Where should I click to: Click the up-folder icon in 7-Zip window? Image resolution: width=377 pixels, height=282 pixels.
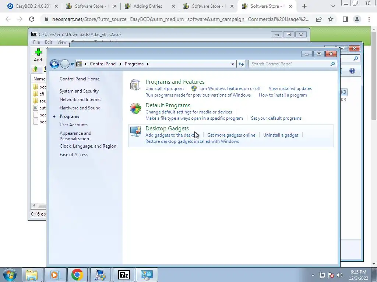pyautogui.click(x=35, y=69)
